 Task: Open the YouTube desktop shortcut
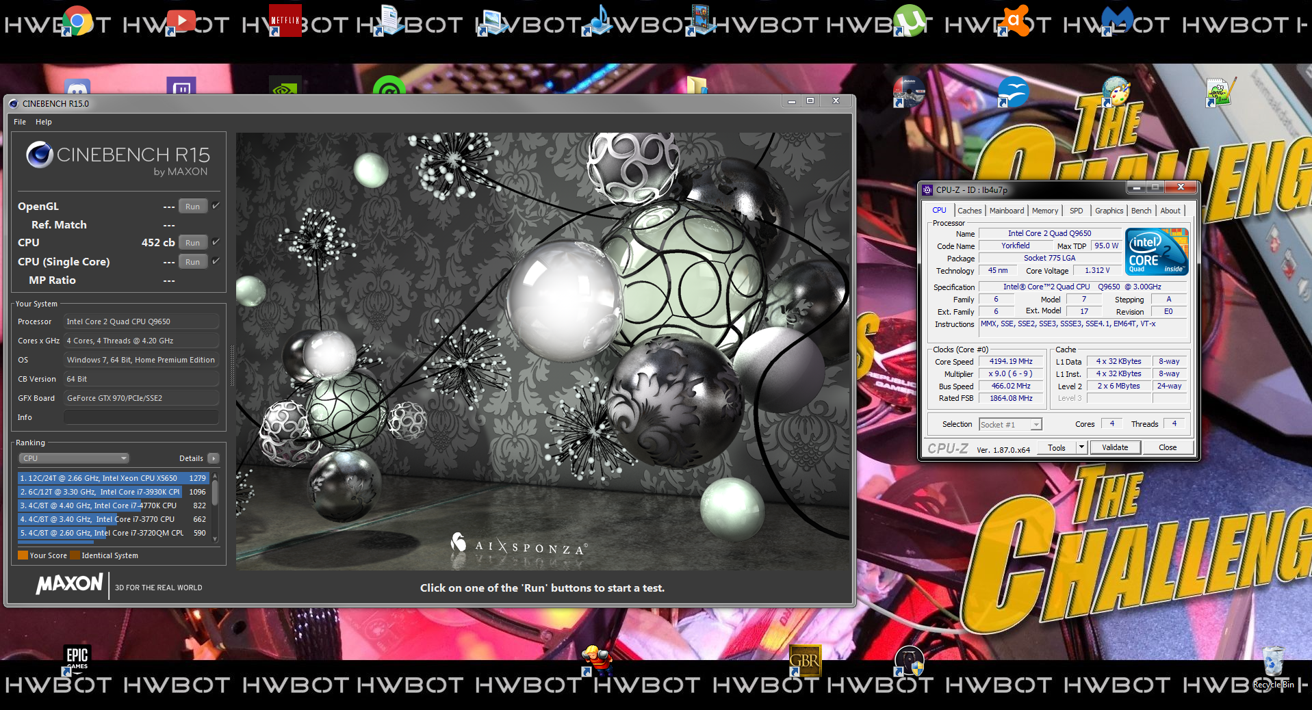click(181, 21)
